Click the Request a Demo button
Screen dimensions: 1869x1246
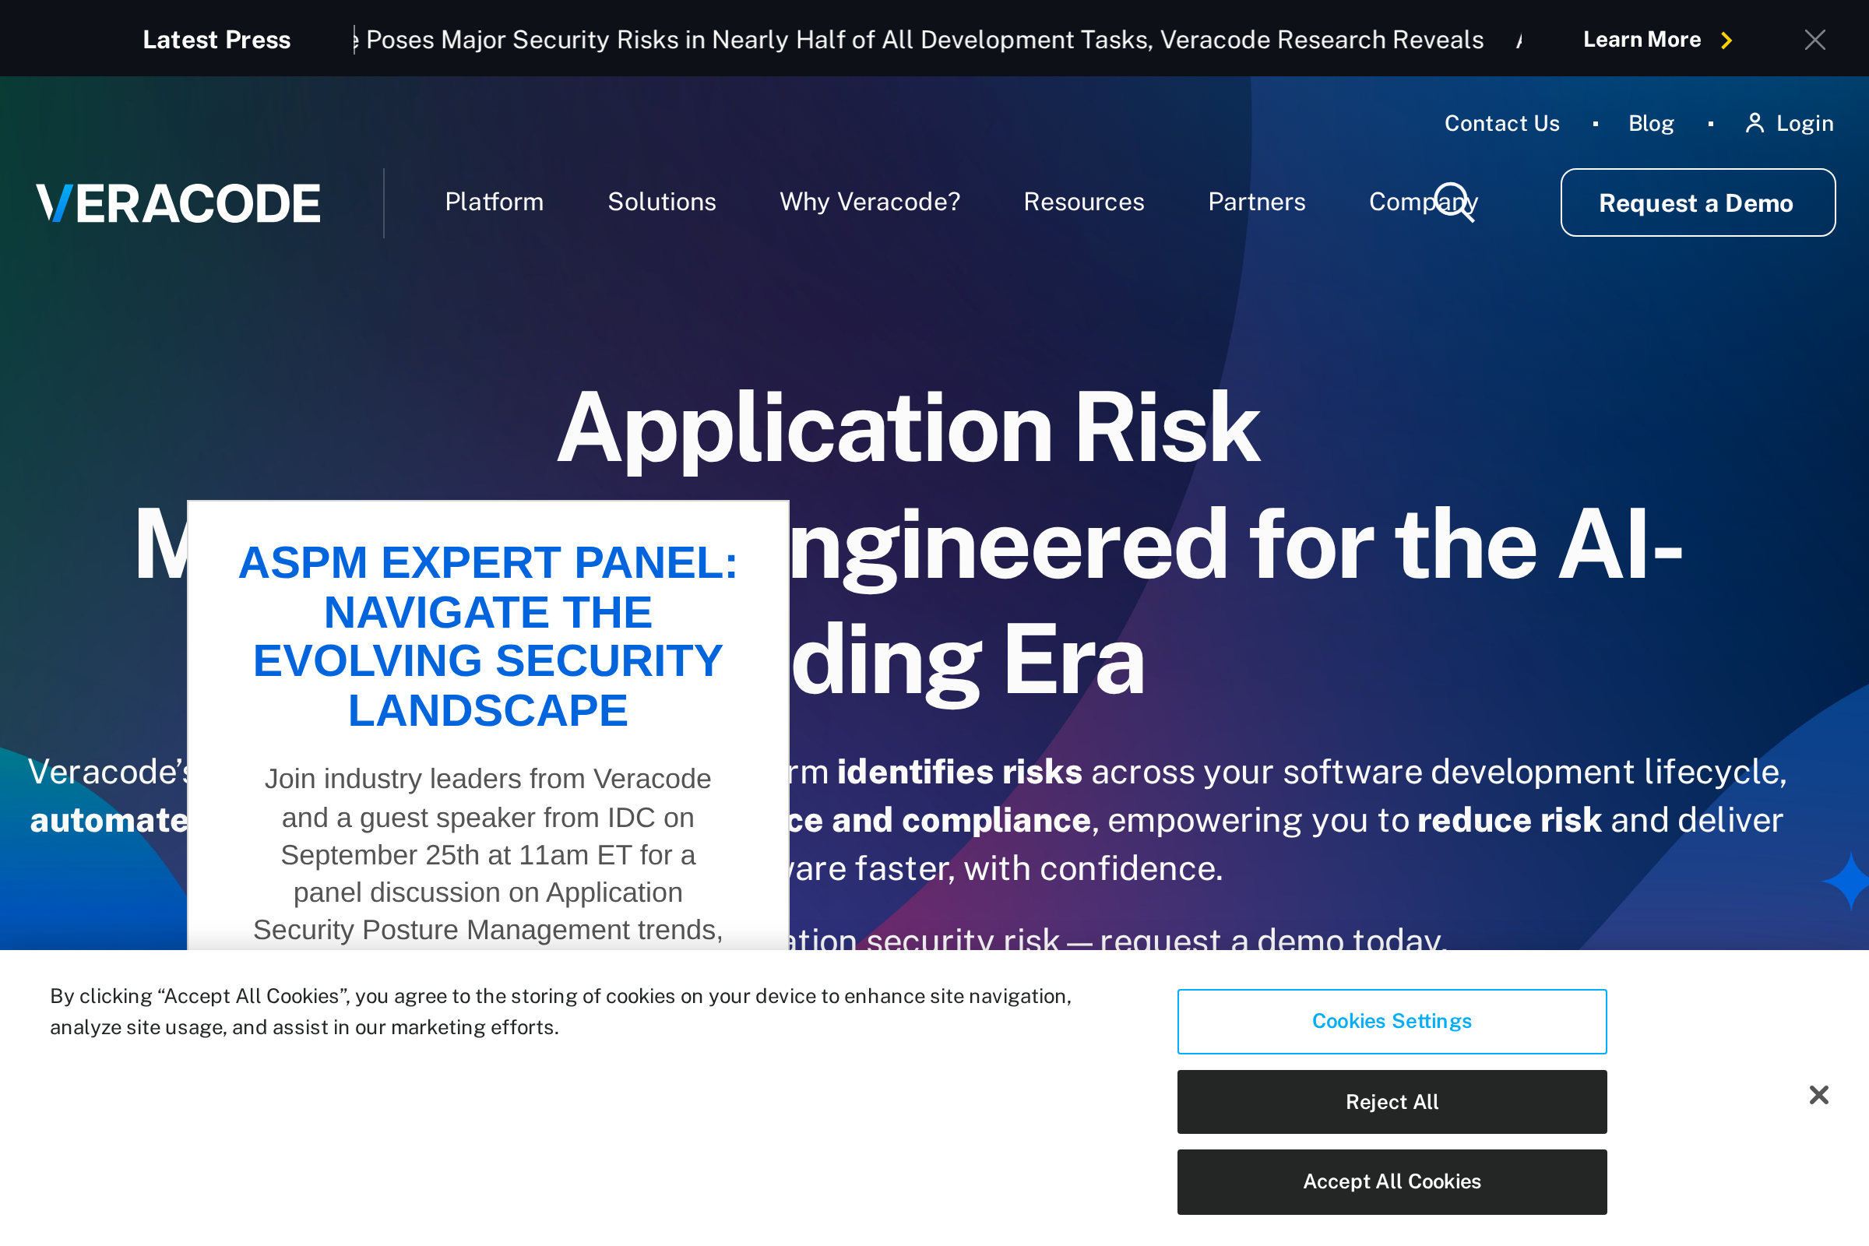[1697, 202]
